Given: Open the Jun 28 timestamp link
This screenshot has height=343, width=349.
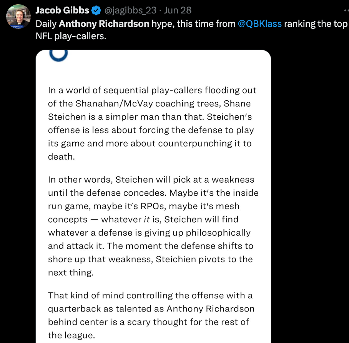Looking at the screenshot, I should tap(178, 10).
